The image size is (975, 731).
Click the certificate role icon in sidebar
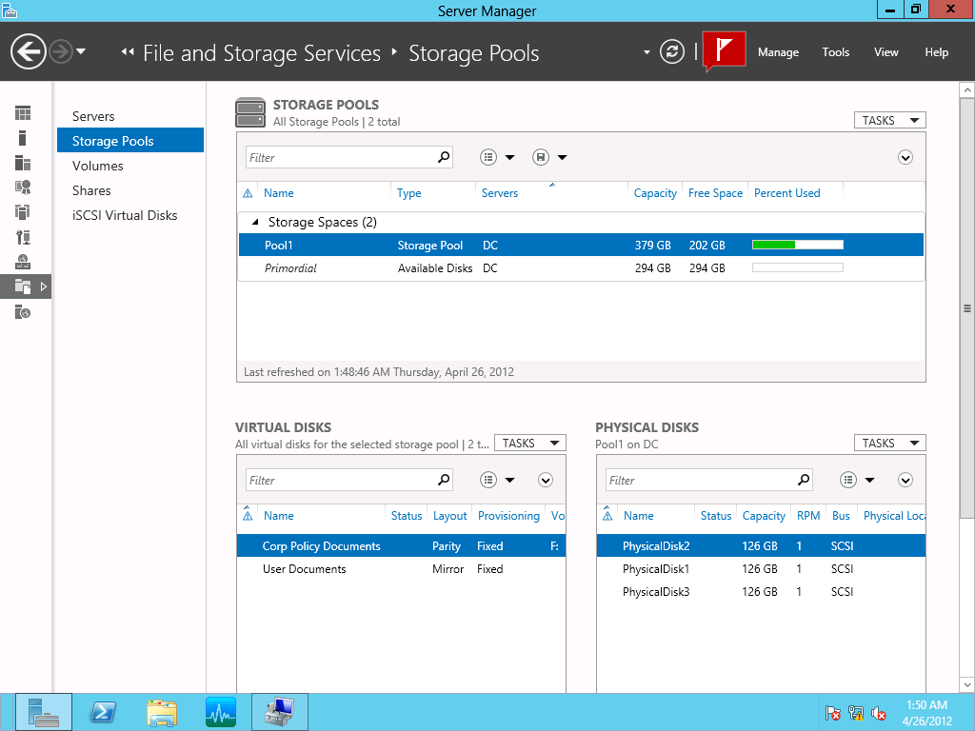click(23, 188)
